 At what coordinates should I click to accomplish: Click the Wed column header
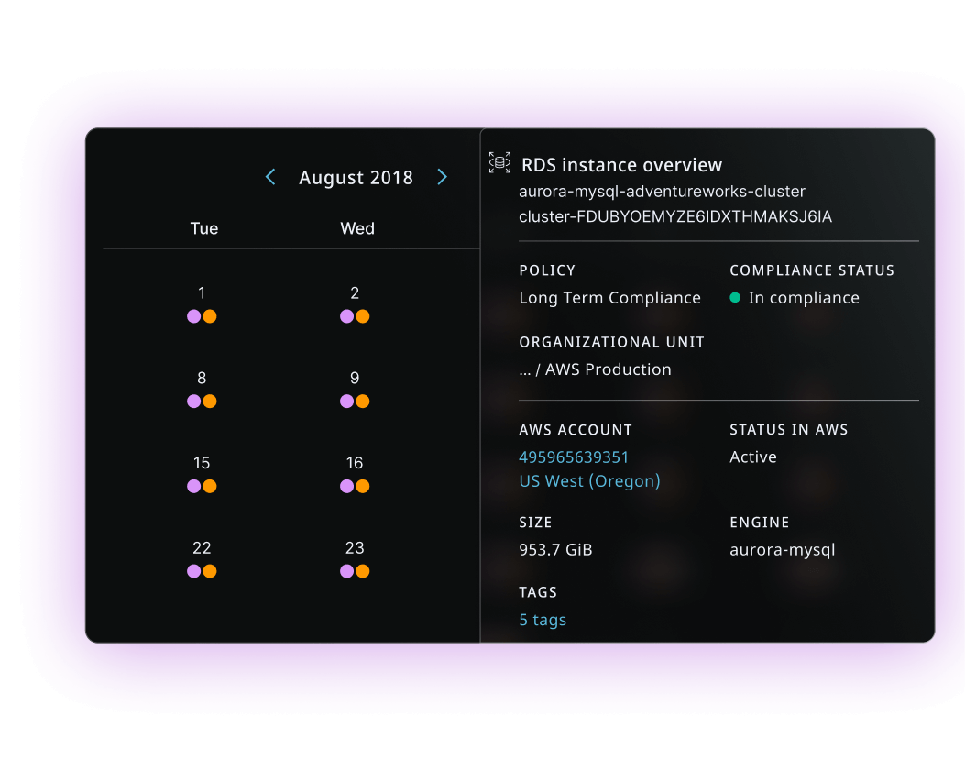click(x=357, y=228)
